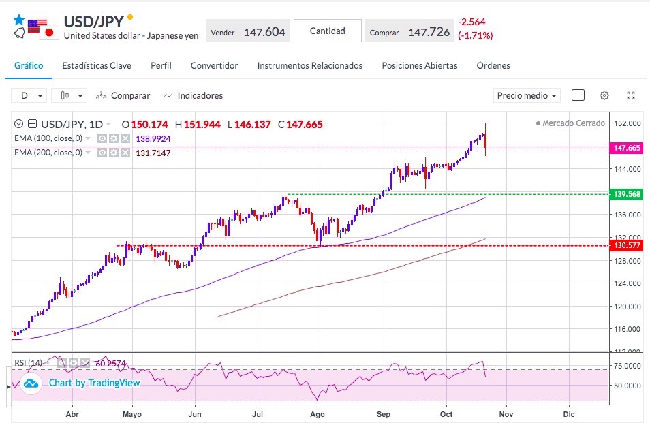The height and width of the screenshot is (423, 650).
Task: Collapse legend with the circled chevron icon
Action: (x=18, y=124)
